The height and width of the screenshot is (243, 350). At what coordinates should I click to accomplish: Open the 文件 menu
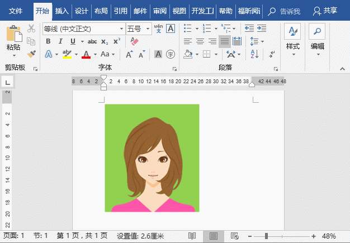click(x=16, y=11)
